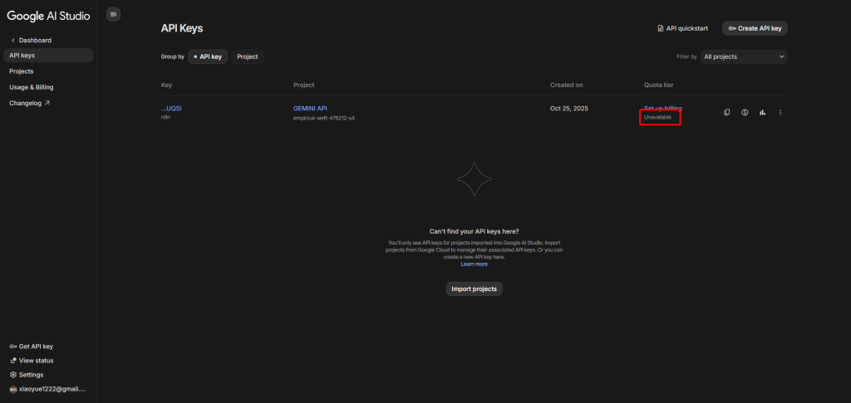Click the key icon beside Get API key
This screenshot has height=403, width=851.
tap(13, 347)
